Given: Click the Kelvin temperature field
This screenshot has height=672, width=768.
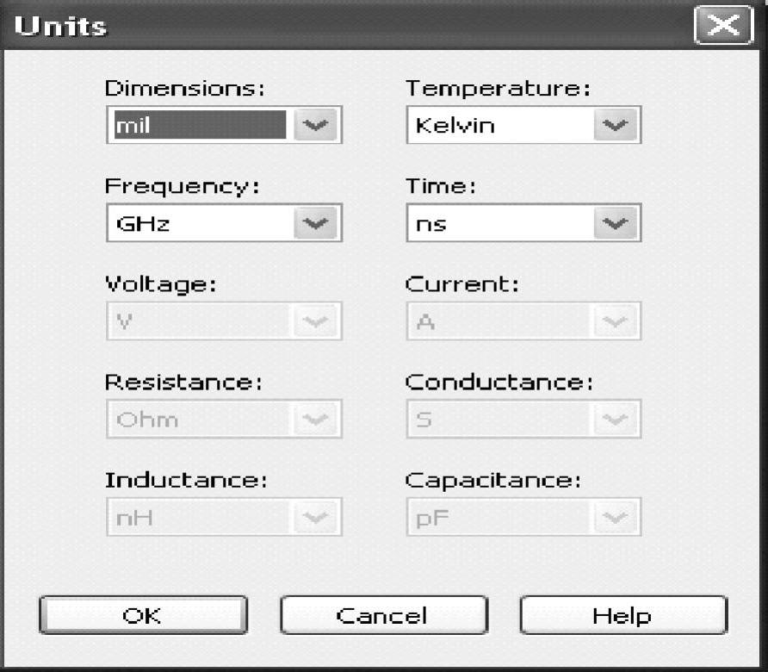Looking at the screenshot, I should click(x=499, y=126).
